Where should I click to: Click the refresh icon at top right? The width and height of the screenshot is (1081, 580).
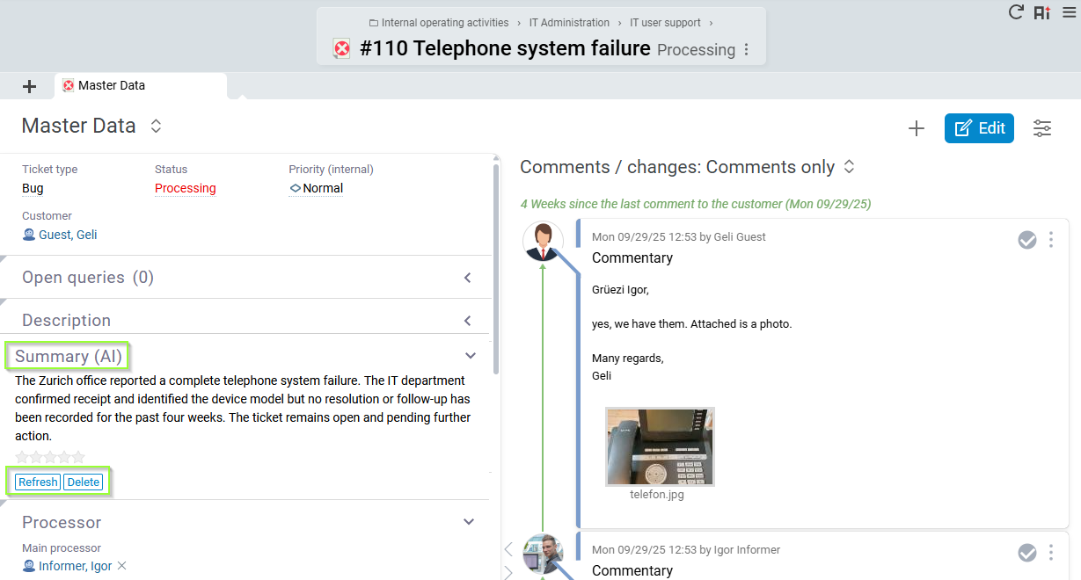[x=1016, y=12]
